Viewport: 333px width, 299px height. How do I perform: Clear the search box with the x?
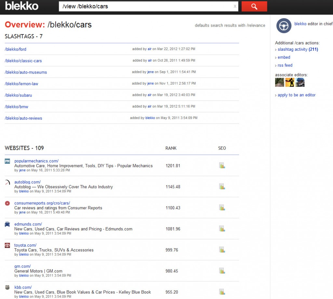coord(235,6)
